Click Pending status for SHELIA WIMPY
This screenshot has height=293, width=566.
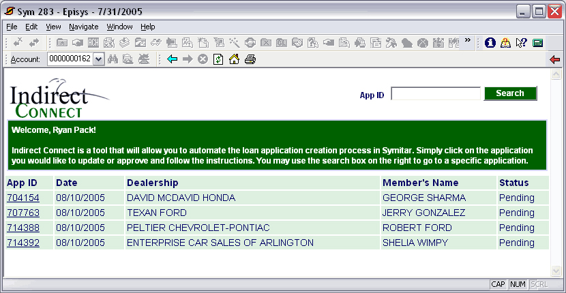tap(517, 243)
